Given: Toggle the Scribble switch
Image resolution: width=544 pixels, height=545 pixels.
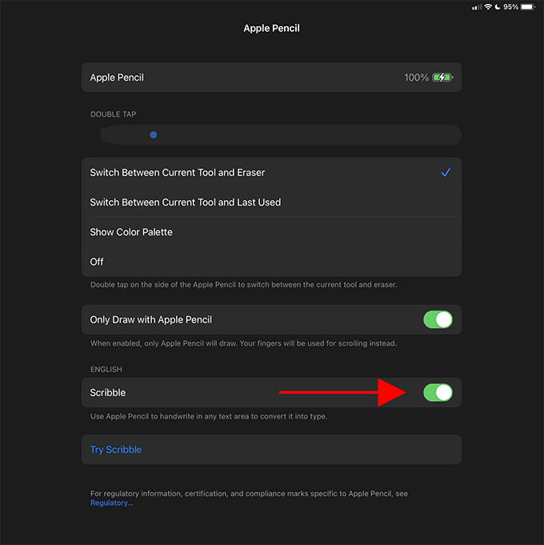Looking at the screenshot, I should click(x=438, y=392).
